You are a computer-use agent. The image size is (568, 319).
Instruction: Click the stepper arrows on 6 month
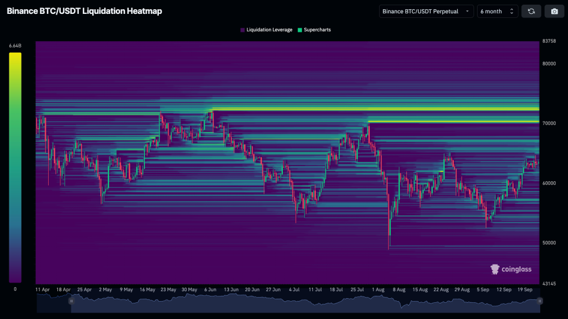511,11
